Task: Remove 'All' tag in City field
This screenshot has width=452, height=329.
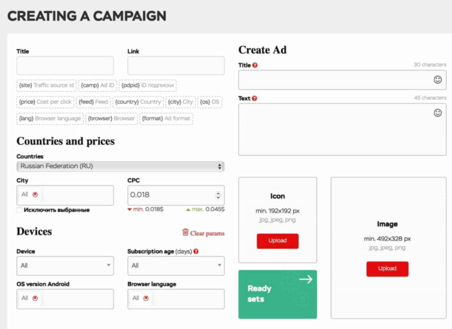Action: tap(35, 195)
